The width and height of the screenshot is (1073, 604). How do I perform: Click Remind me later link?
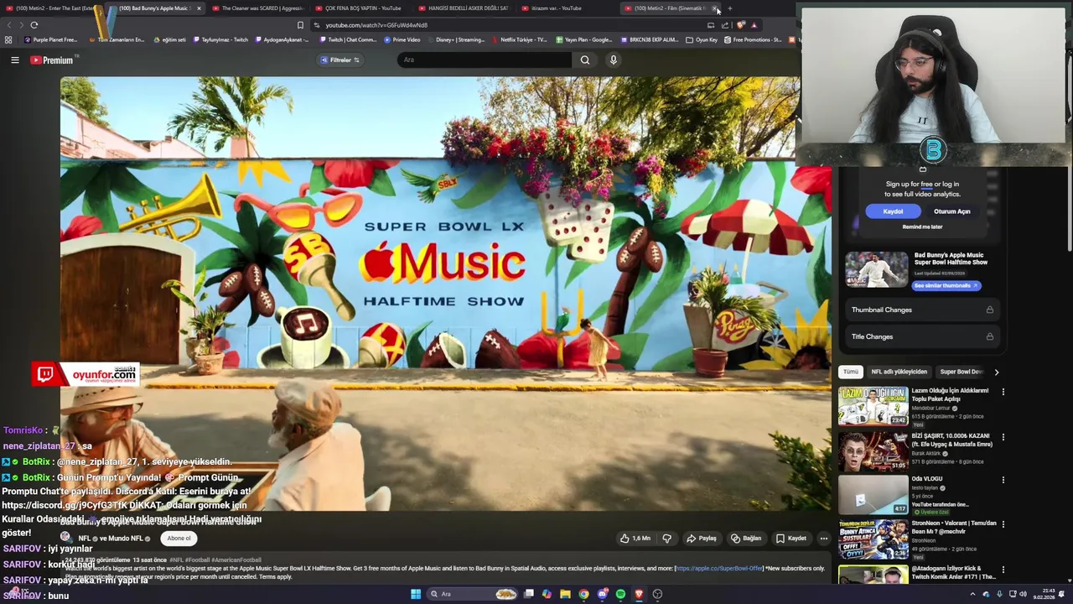[922, 227]
